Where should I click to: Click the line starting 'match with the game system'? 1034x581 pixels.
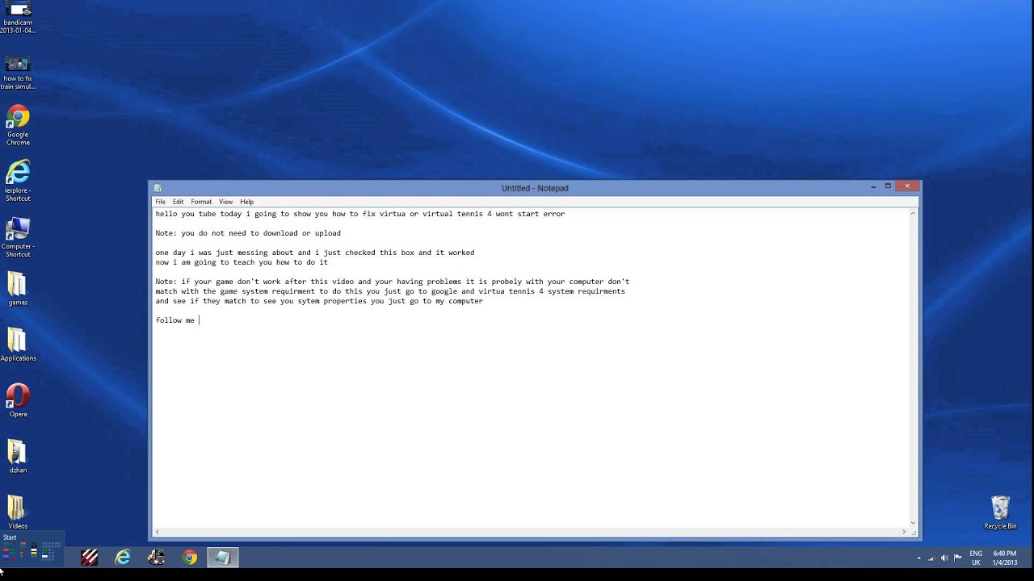point(390,291)
